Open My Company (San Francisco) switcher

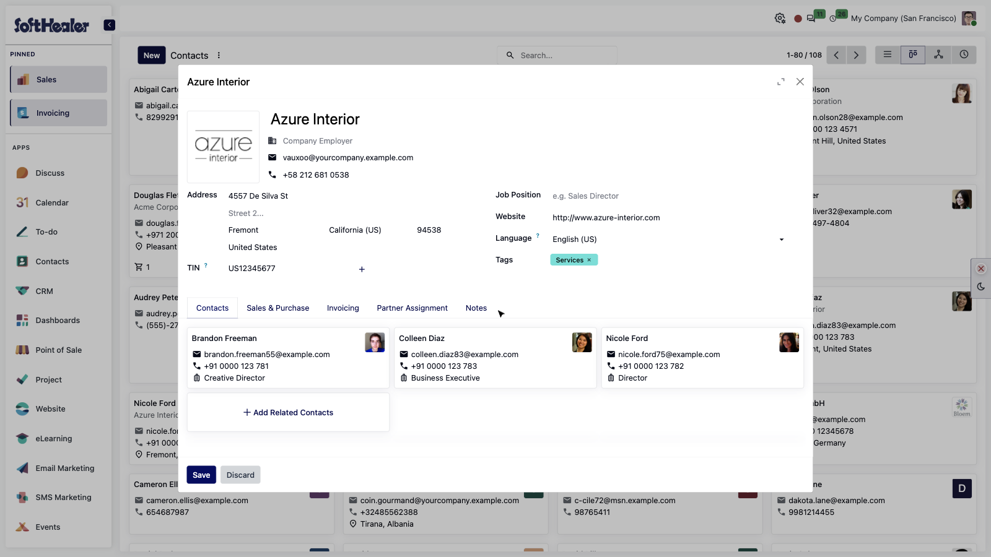[903, 19]
